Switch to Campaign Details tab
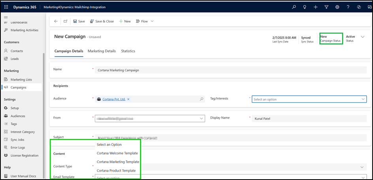Screen dimensions: 373x180 coord(69,51)
